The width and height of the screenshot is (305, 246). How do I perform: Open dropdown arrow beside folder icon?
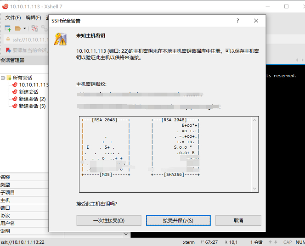click(24, 28)
